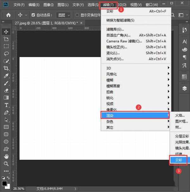Viewport: 190px width, 192px height.
Task: Select the Zoom magnifier tool
Action: click(6, 163)
